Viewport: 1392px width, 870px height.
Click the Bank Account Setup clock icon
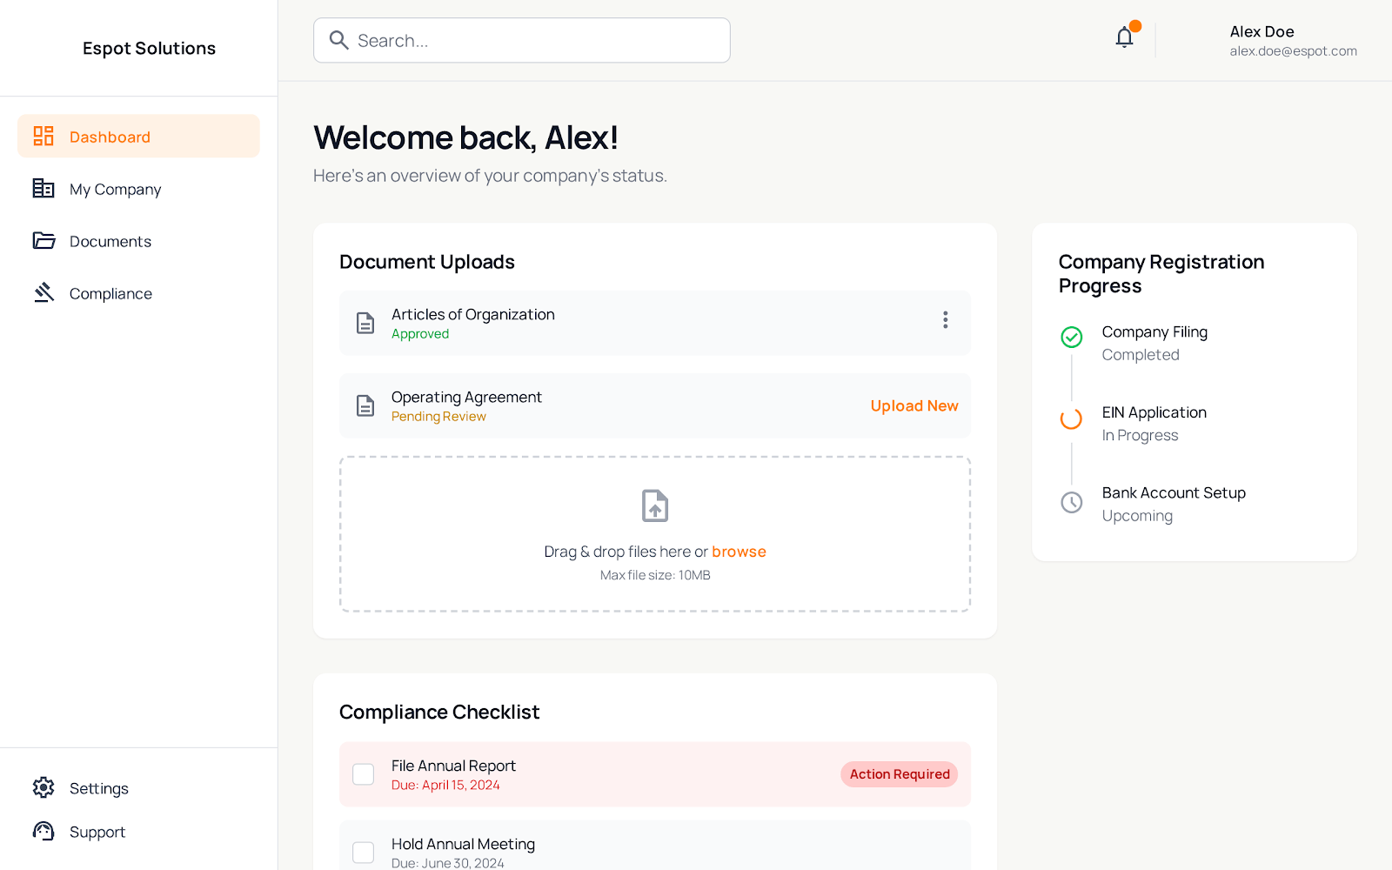(1072, 502)
